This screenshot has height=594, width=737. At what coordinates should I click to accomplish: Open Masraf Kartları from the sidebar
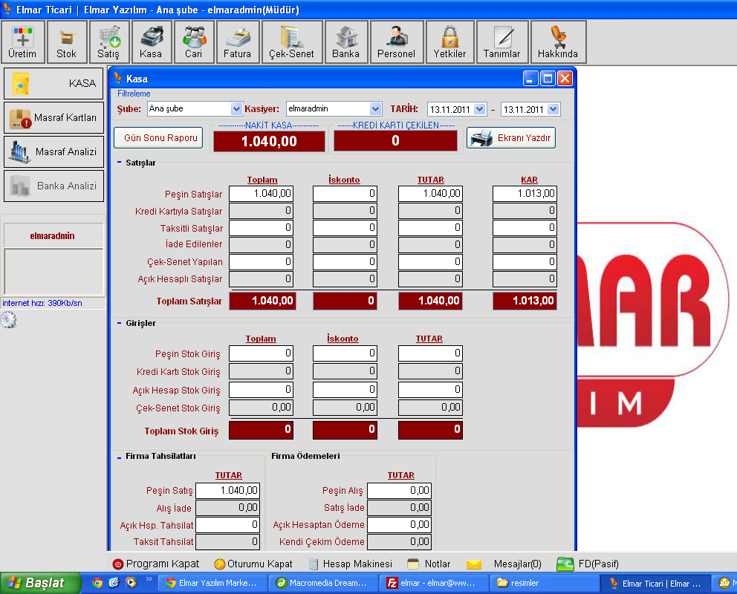pos(53,118)
